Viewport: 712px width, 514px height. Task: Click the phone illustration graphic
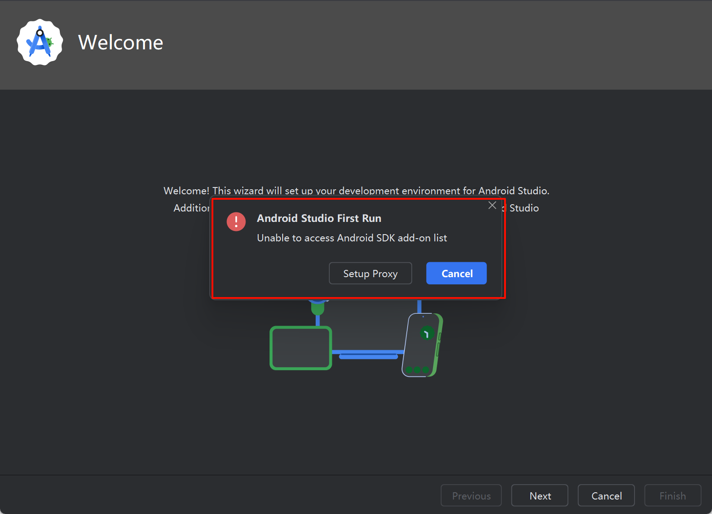coord(422,345)
